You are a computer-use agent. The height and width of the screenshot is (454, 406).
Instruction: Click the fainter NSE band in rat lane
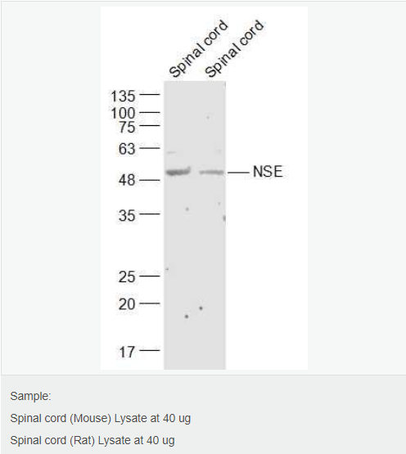[x=211, y=173]
